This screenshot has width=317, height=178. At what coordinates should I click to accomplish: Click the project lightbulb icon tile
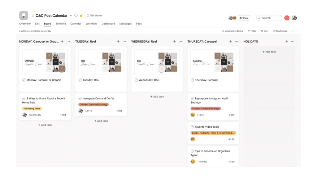tap(24, 15)
